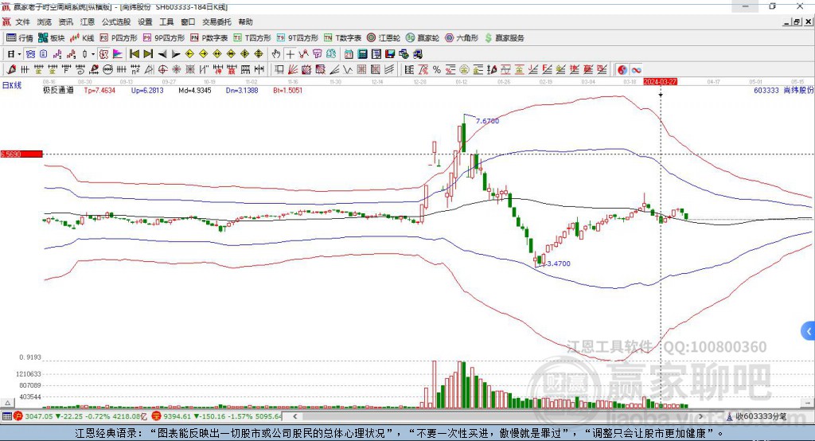815x441 pixels.
Task: Open the 9P四方形 tool
Action: pos(164,38)
